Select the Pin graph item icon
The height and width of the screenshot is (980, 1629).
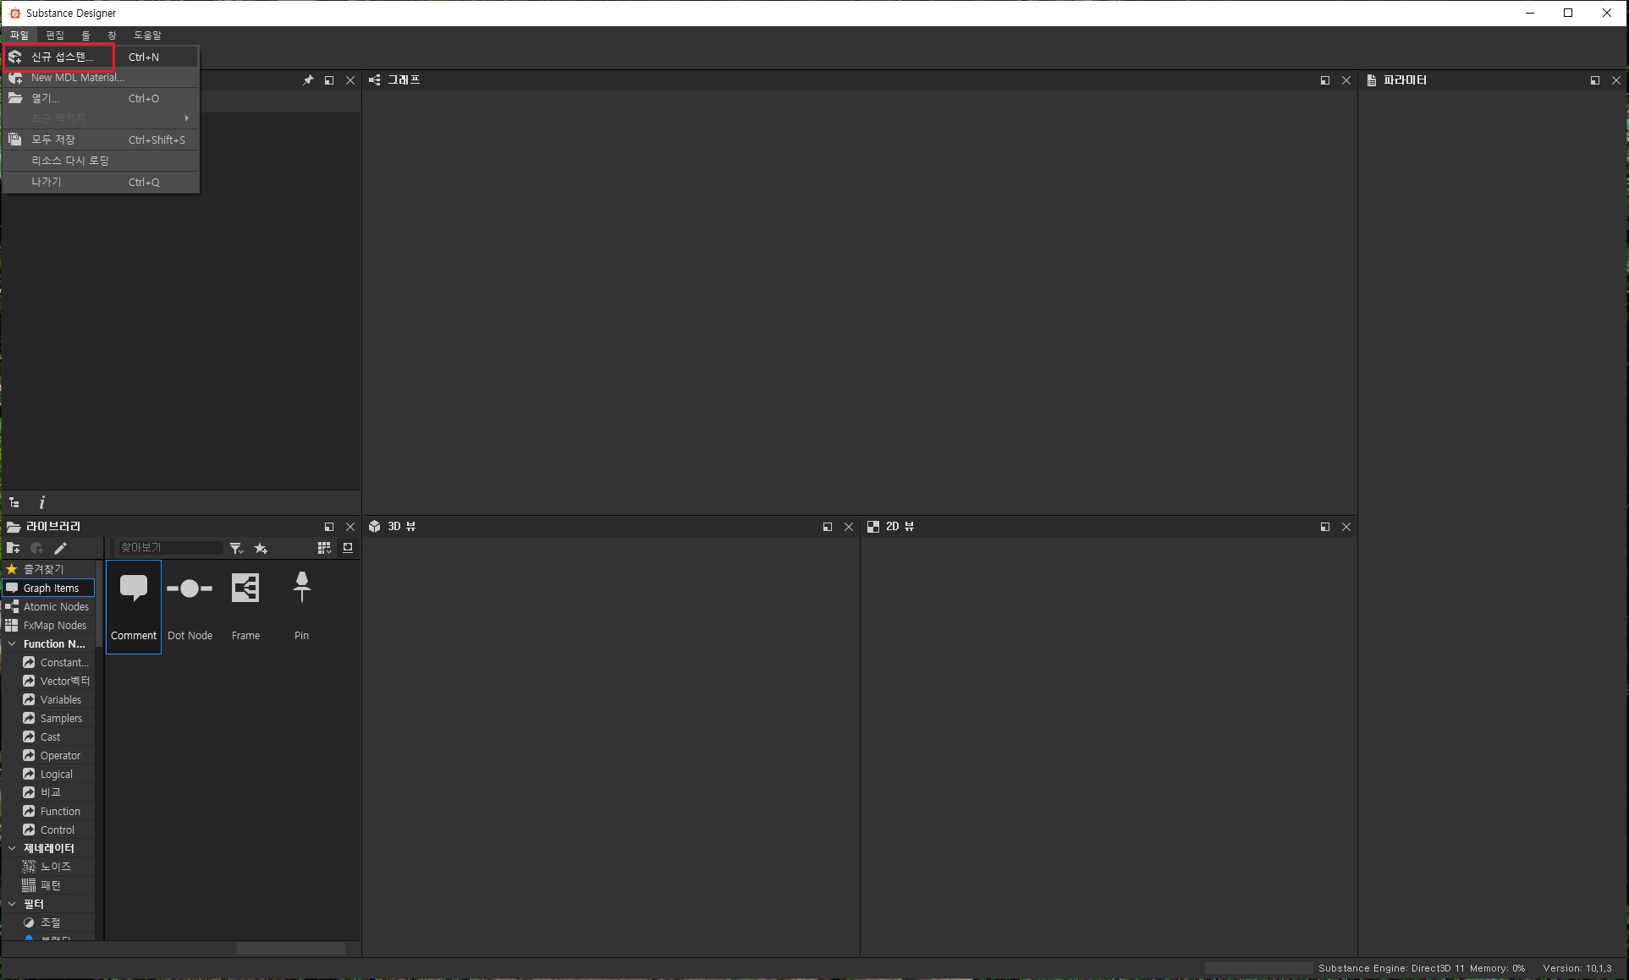301,588
